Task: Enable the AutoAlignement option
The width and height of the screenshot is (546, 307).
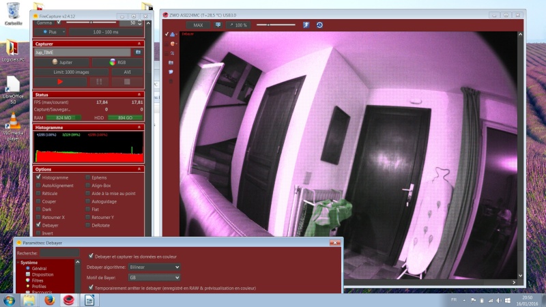Action: tap(38, 186)
